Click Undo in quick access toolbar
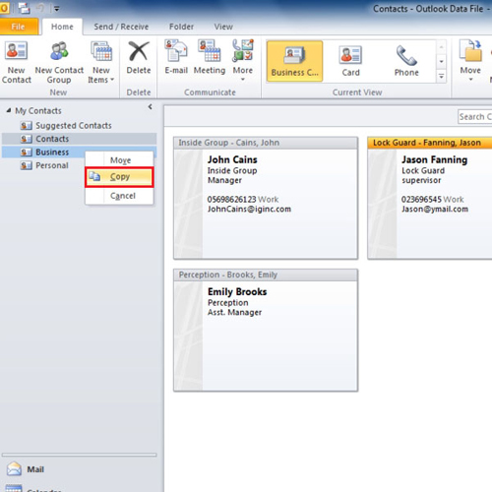 tap(40, 8)
